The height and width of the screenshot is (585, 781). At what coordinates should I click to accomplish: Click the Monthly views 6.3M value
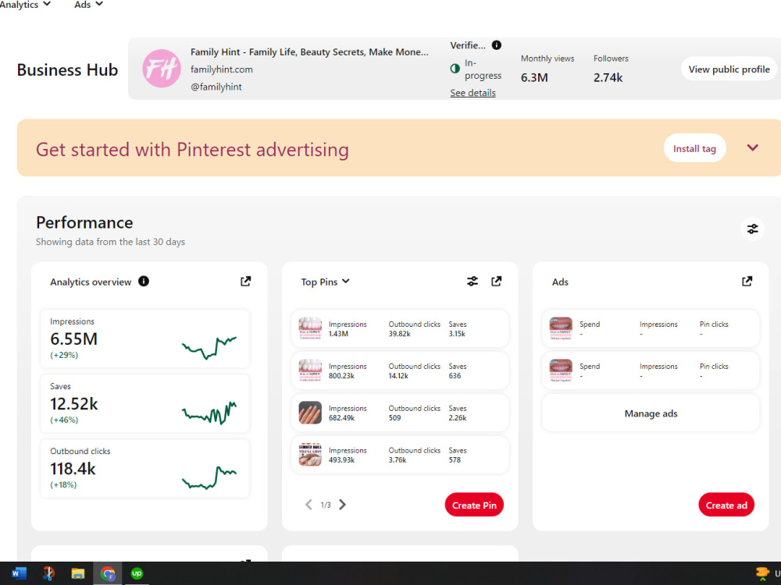tap(534, 77)
